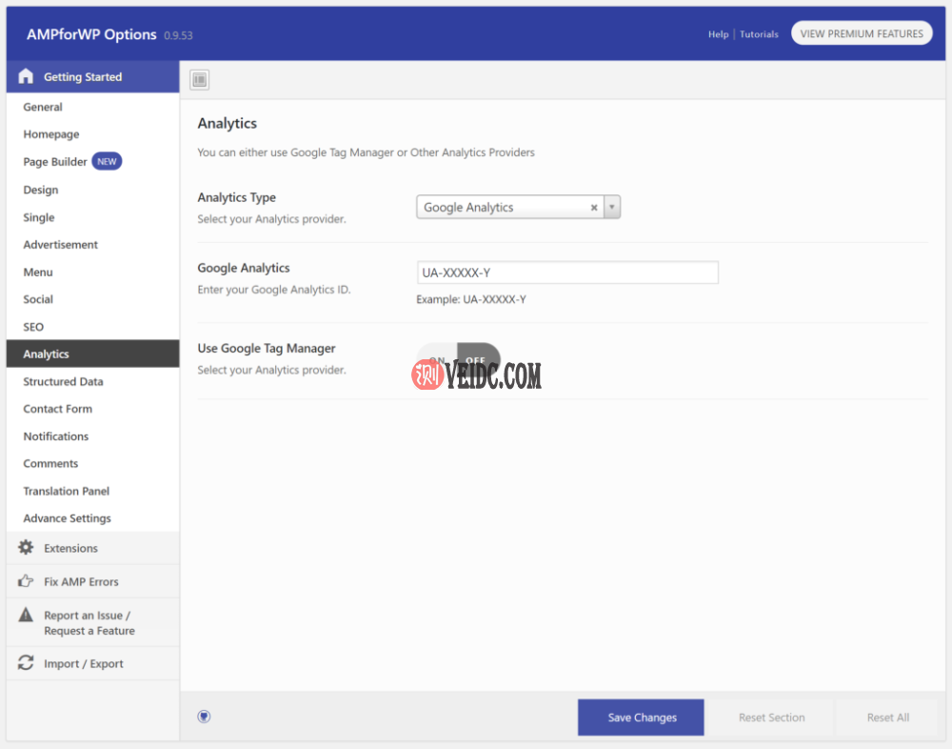Click the refresh arrows icon for Import / Export
Viewport: 952px width, 749px height.
26,663
